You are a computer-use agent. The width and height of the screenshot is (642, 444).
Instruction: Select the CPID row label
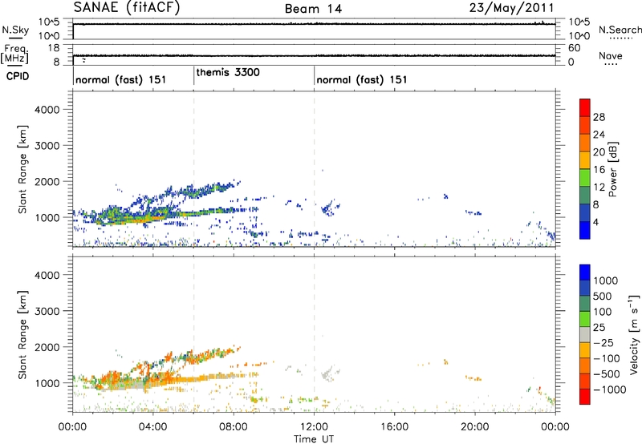[x=18, y=76]
